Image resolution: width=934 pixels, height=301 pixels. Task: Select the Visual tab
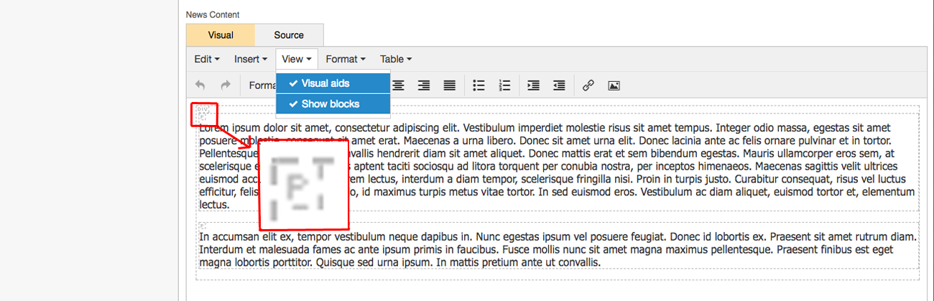tap(221, 35)
